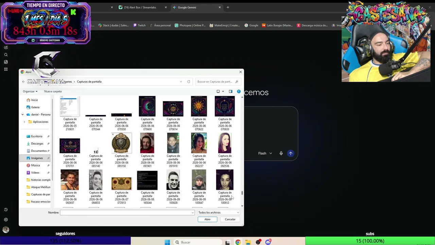Viewport: 435px width, 245px height.
Task: Open the Latin Boogie bookmark
Action: (277, 25)
